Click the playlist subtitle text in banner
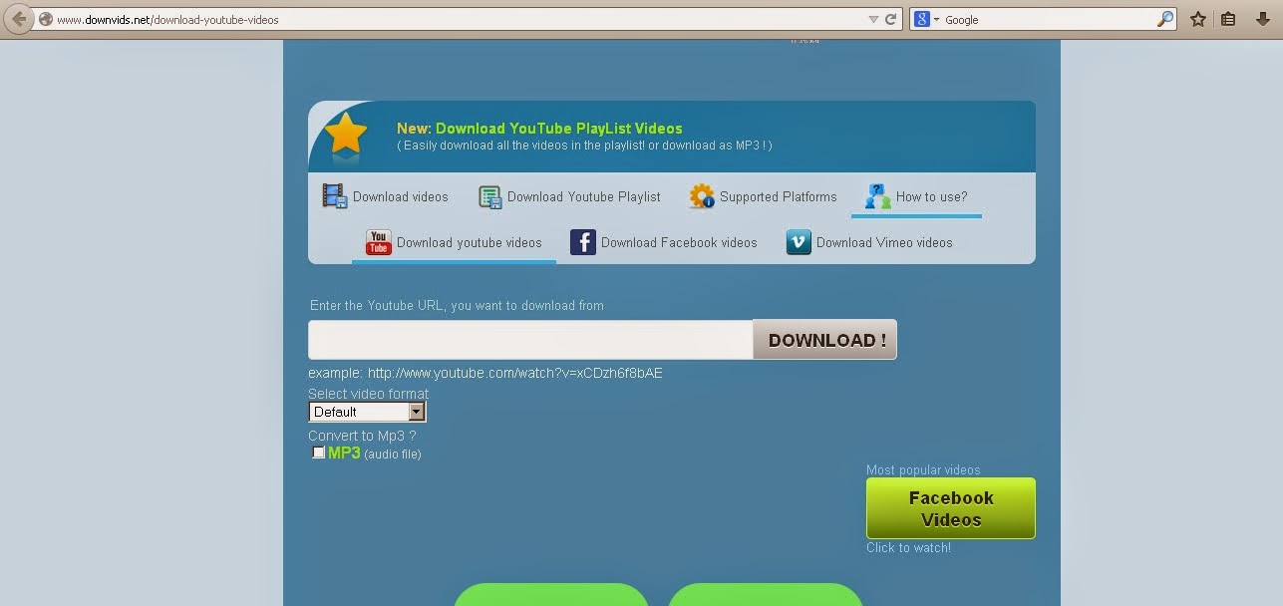 (584, 146)
